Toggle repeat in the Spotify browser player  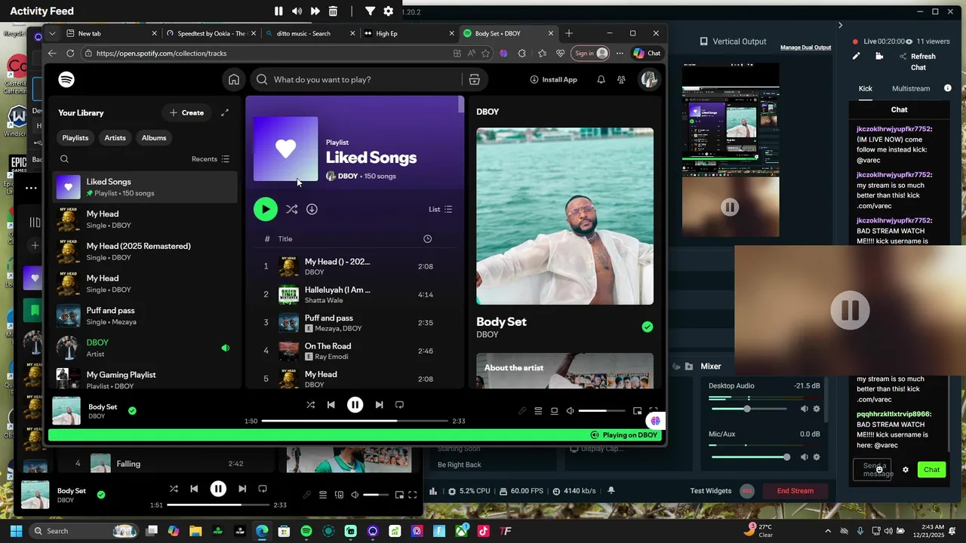[399, 405]
